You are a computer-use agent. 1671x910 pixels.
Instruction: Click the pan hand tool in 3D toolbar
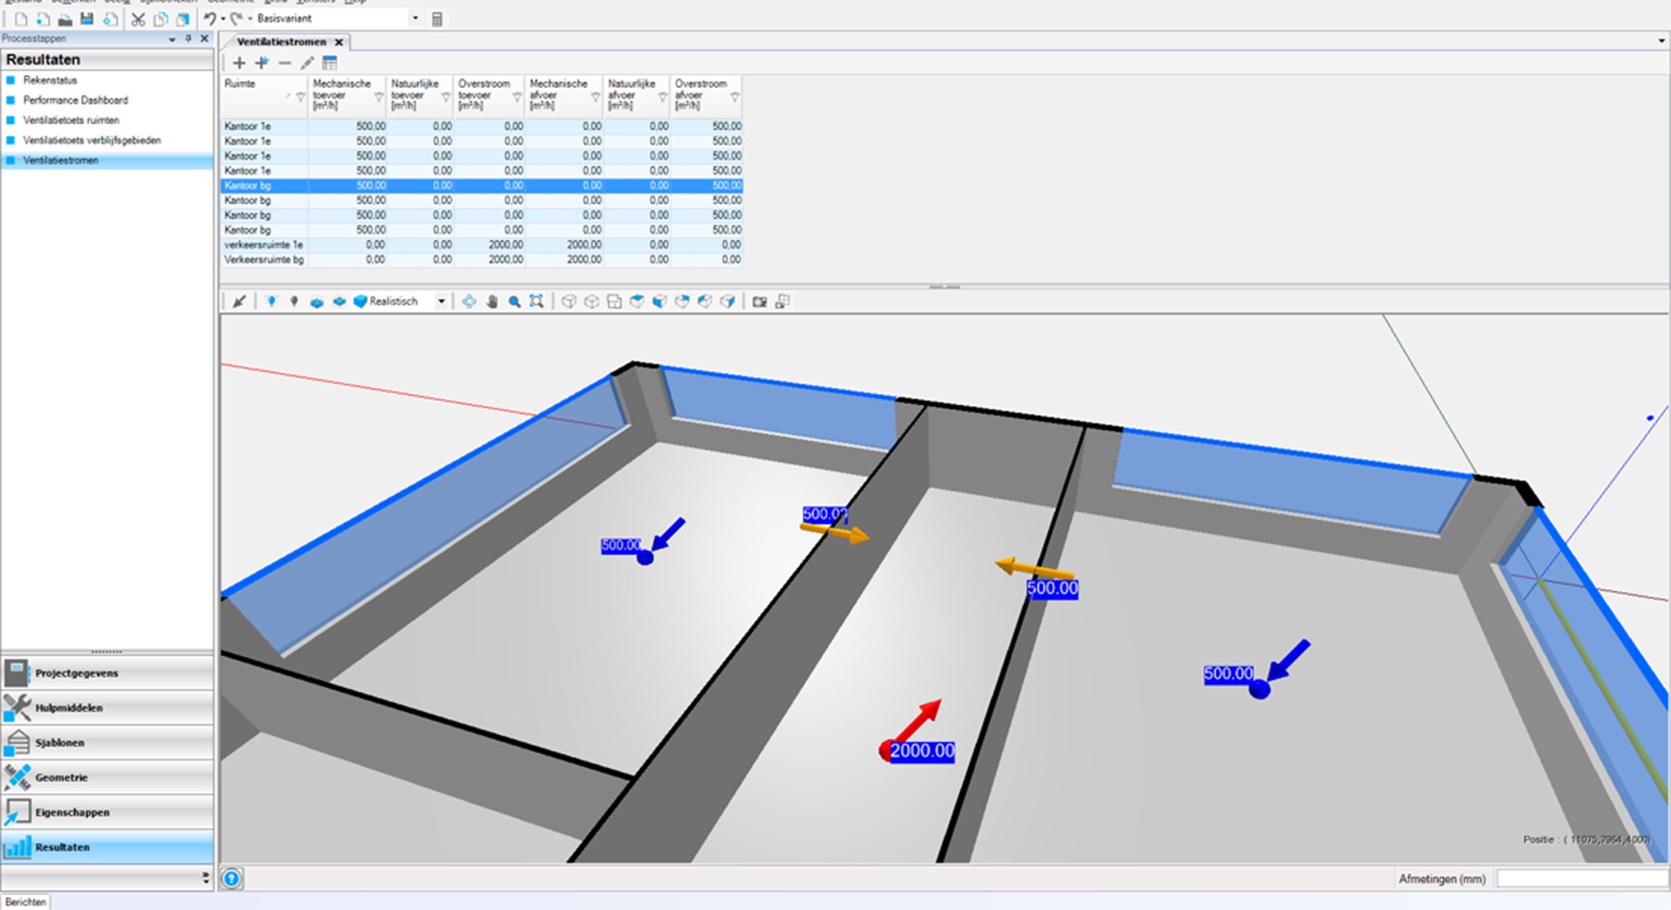point(492,302)
